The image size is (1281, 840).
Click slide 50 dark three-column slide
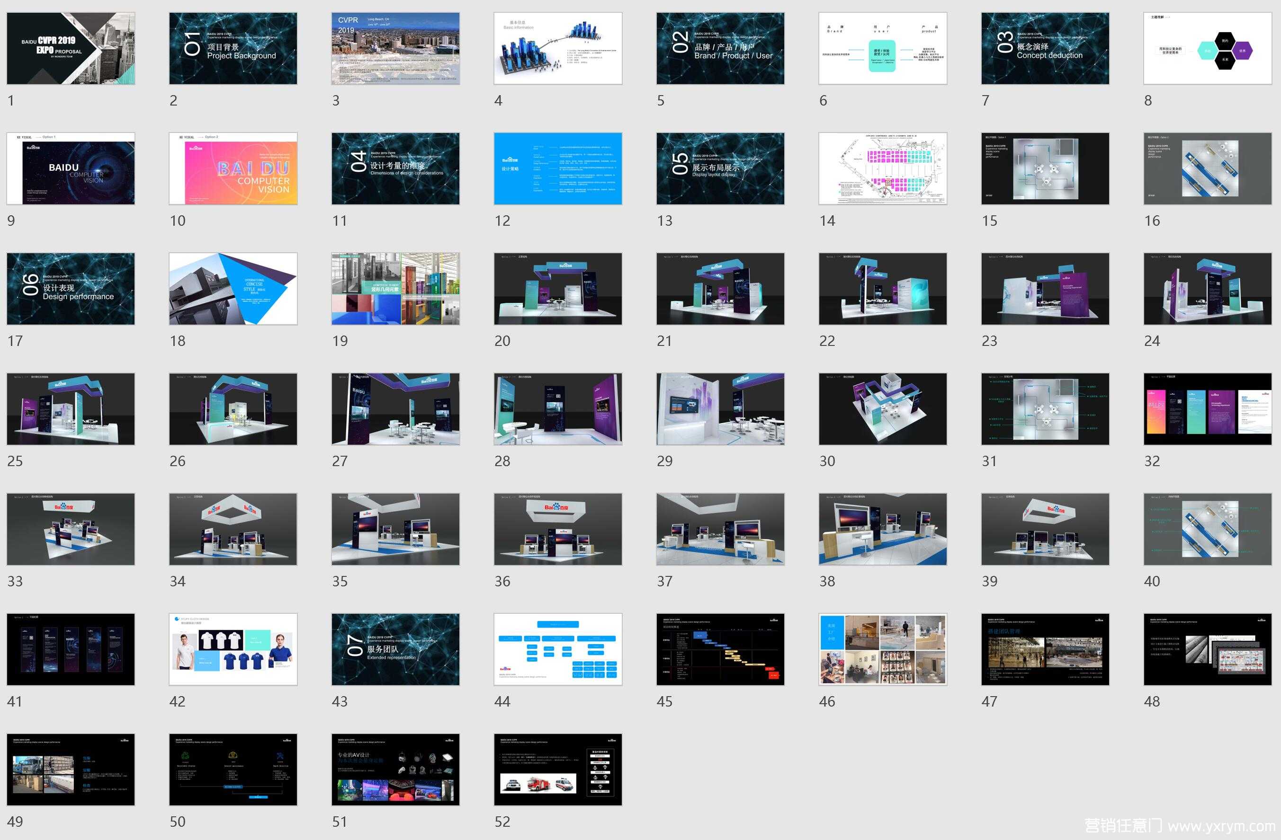click(x=233, y=769)
